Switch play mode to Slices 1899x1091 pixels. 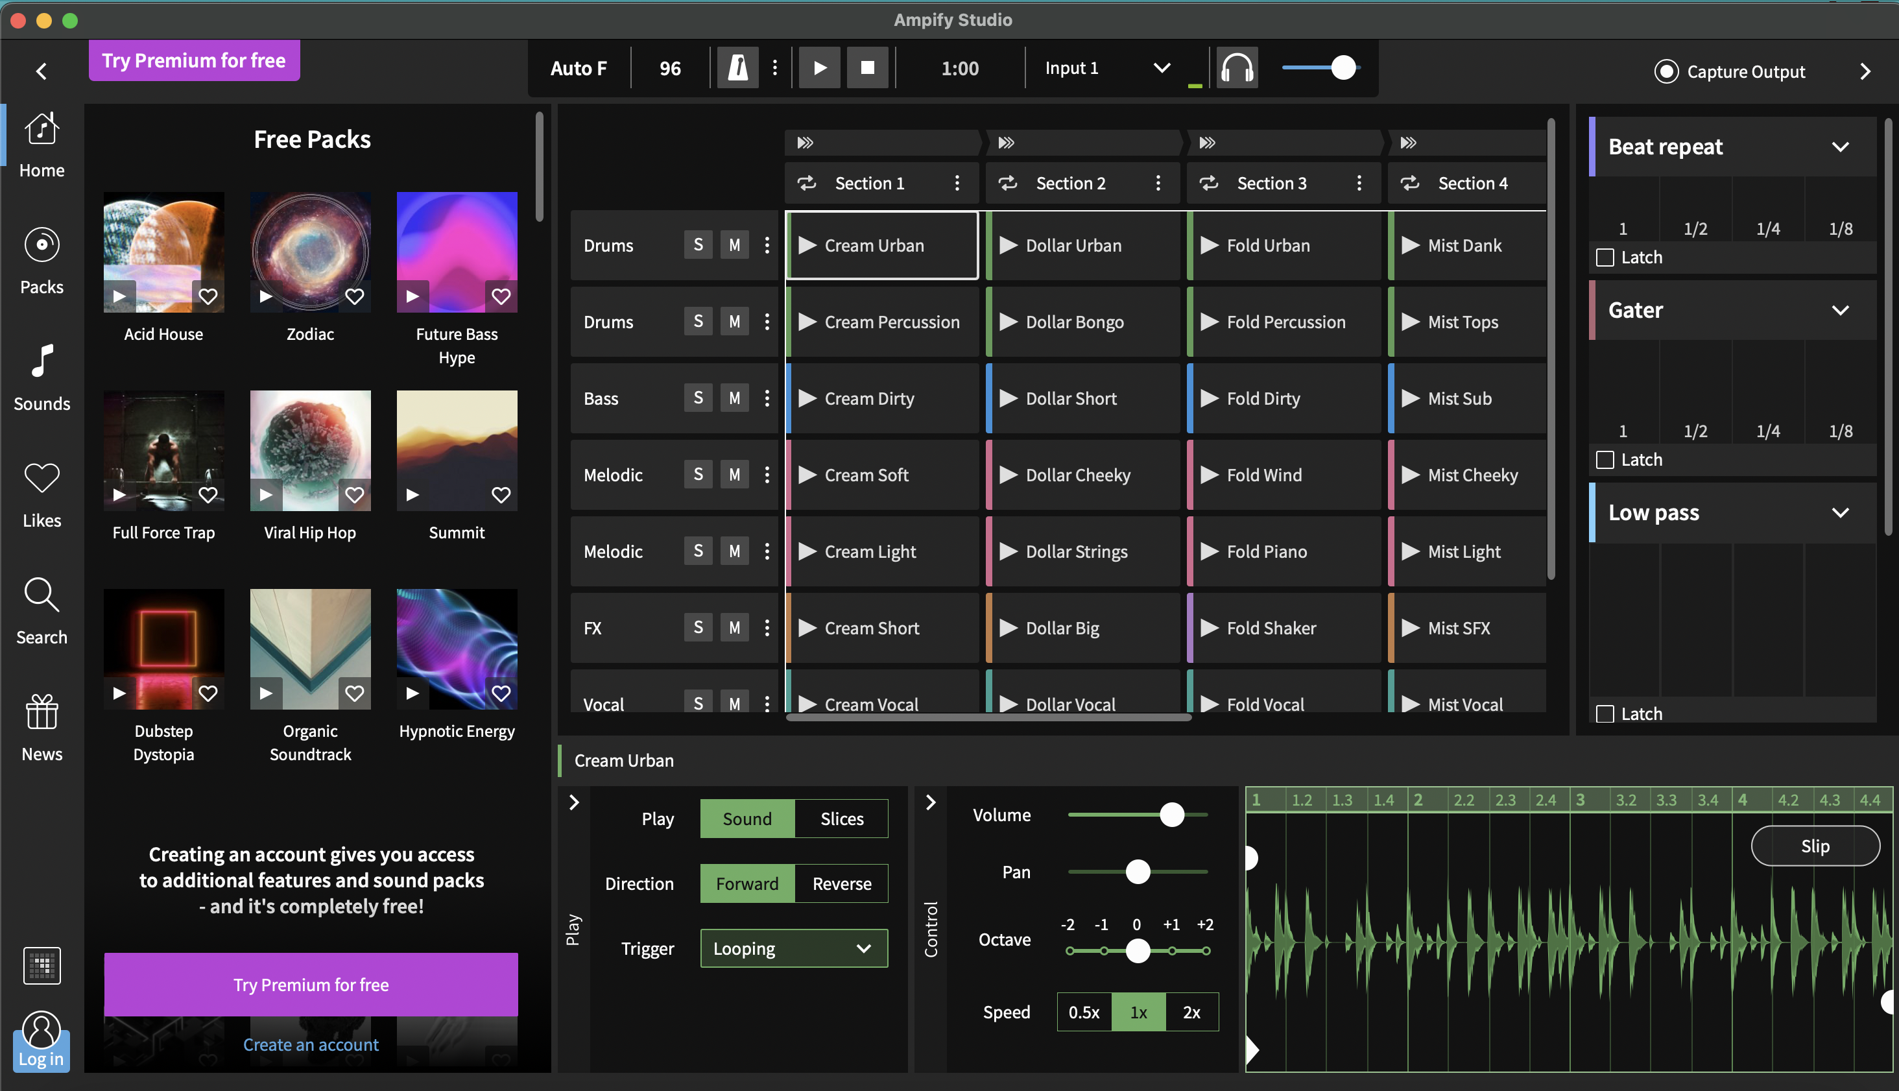pos(841,819)
